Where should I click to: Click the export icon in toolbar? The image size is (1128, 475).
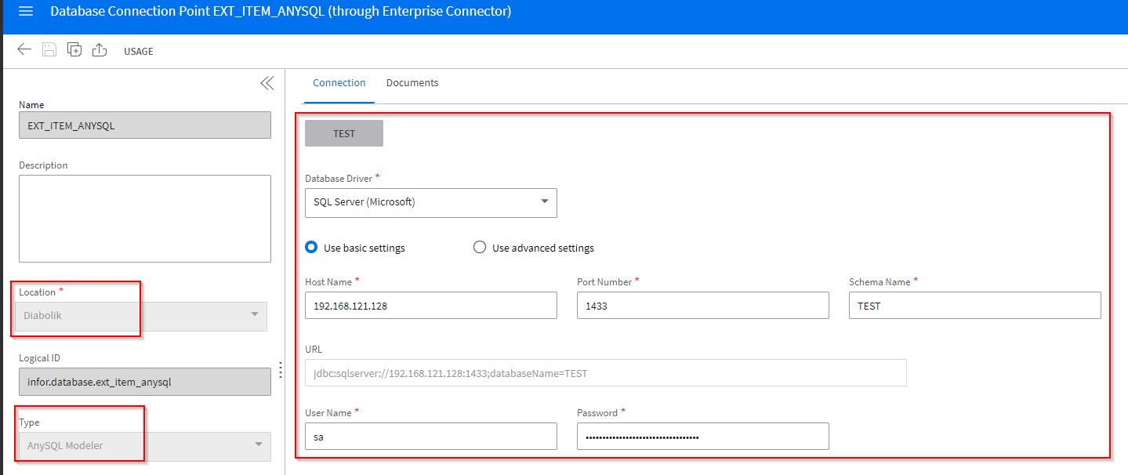(x=100, y=50)
